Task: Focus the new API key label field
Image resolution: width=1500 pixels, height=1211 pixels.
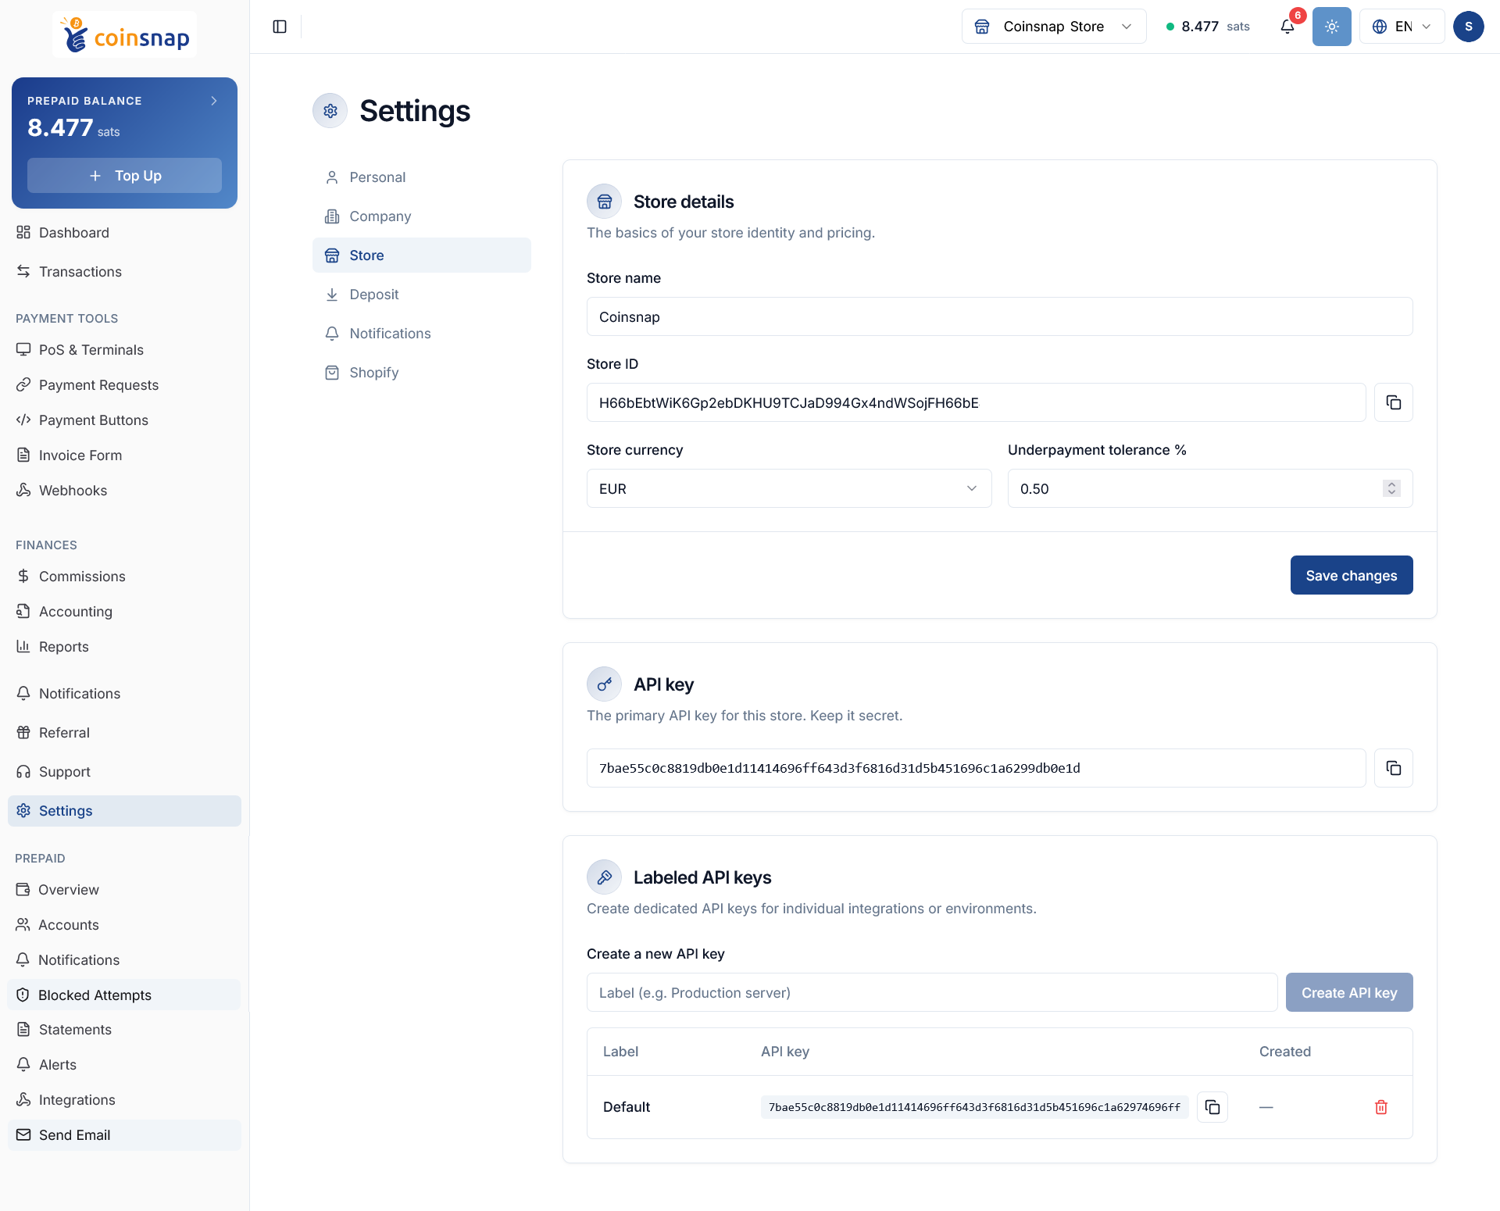Action: click(932, 992)
